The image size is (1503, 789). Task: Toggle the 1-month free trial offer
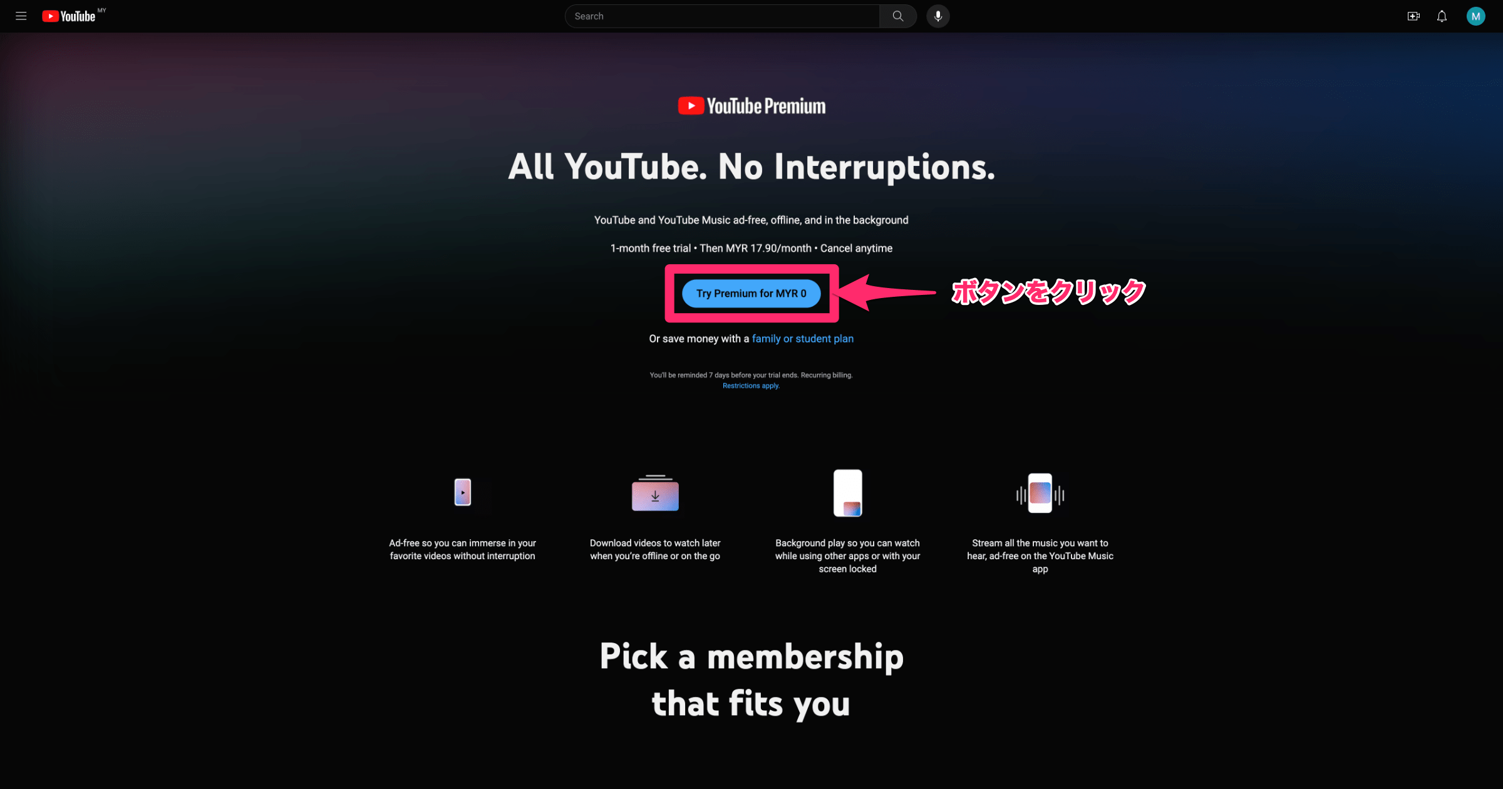tap(751, 293)
